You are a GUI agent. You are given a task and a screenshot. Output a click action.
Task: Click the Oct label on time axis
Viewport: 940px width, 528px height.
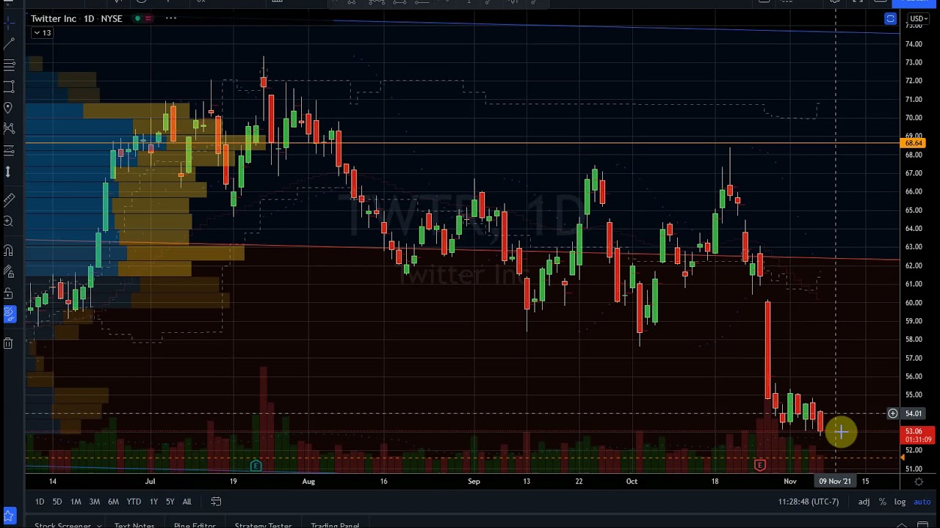[x=632, y=481]
